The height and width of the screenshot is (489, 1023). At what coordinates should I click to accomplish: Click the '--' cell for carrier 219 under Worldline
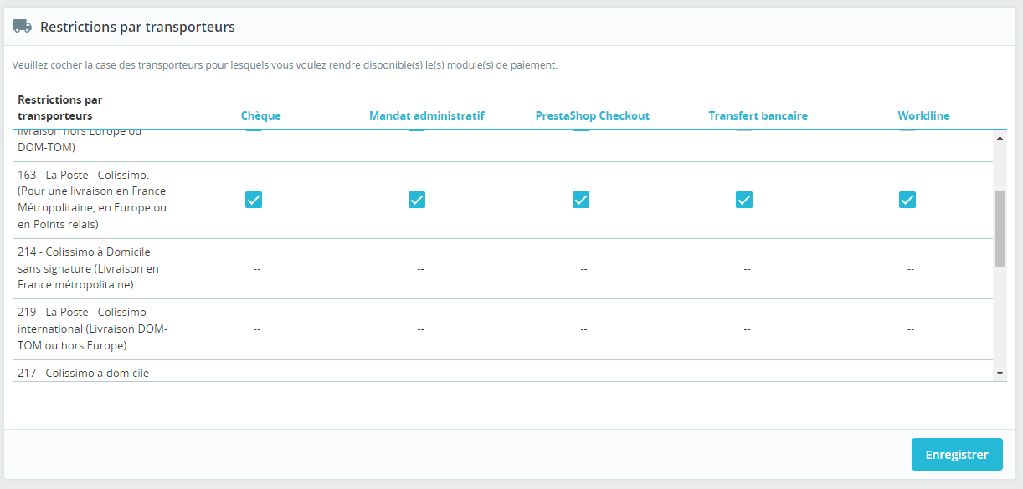(910, 329)
